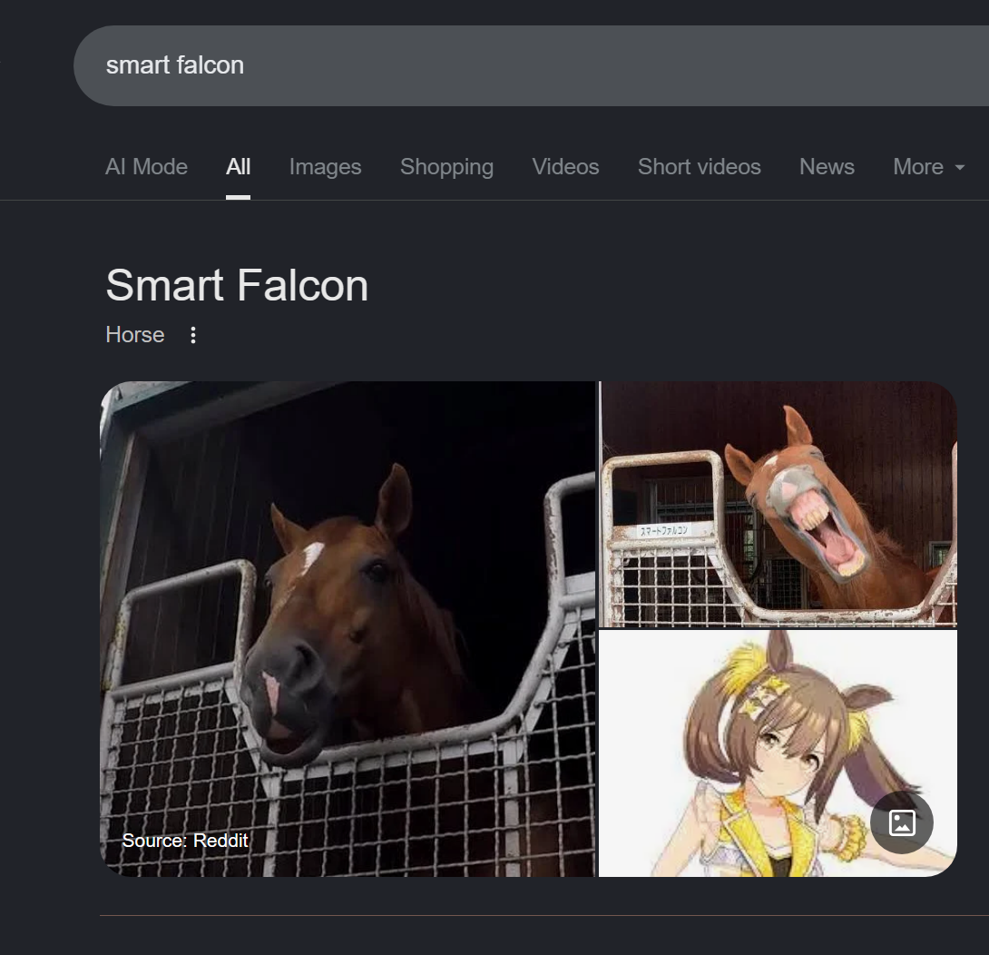Click the more-images gallery icon button
The height and width of the screenshot is (955, 989).
pos(902,823)
